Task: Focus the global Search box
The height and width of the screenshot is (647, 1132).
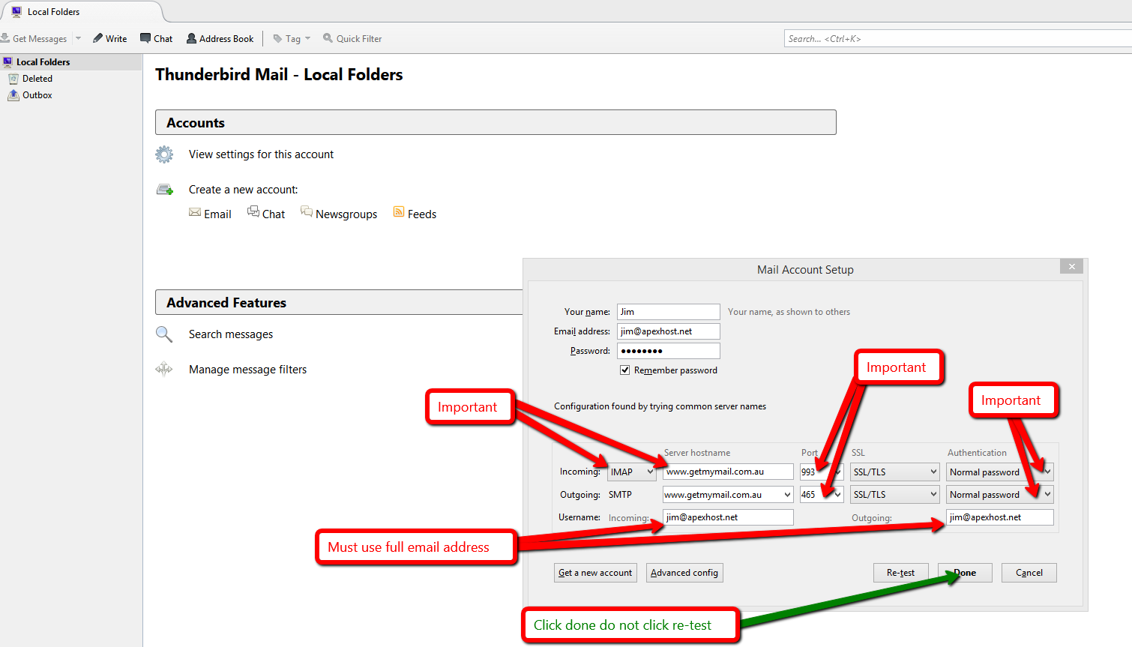Action: pos(957,39)
